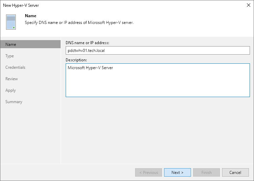
Task: Click inside the Description text box
Action: (158, 80)
